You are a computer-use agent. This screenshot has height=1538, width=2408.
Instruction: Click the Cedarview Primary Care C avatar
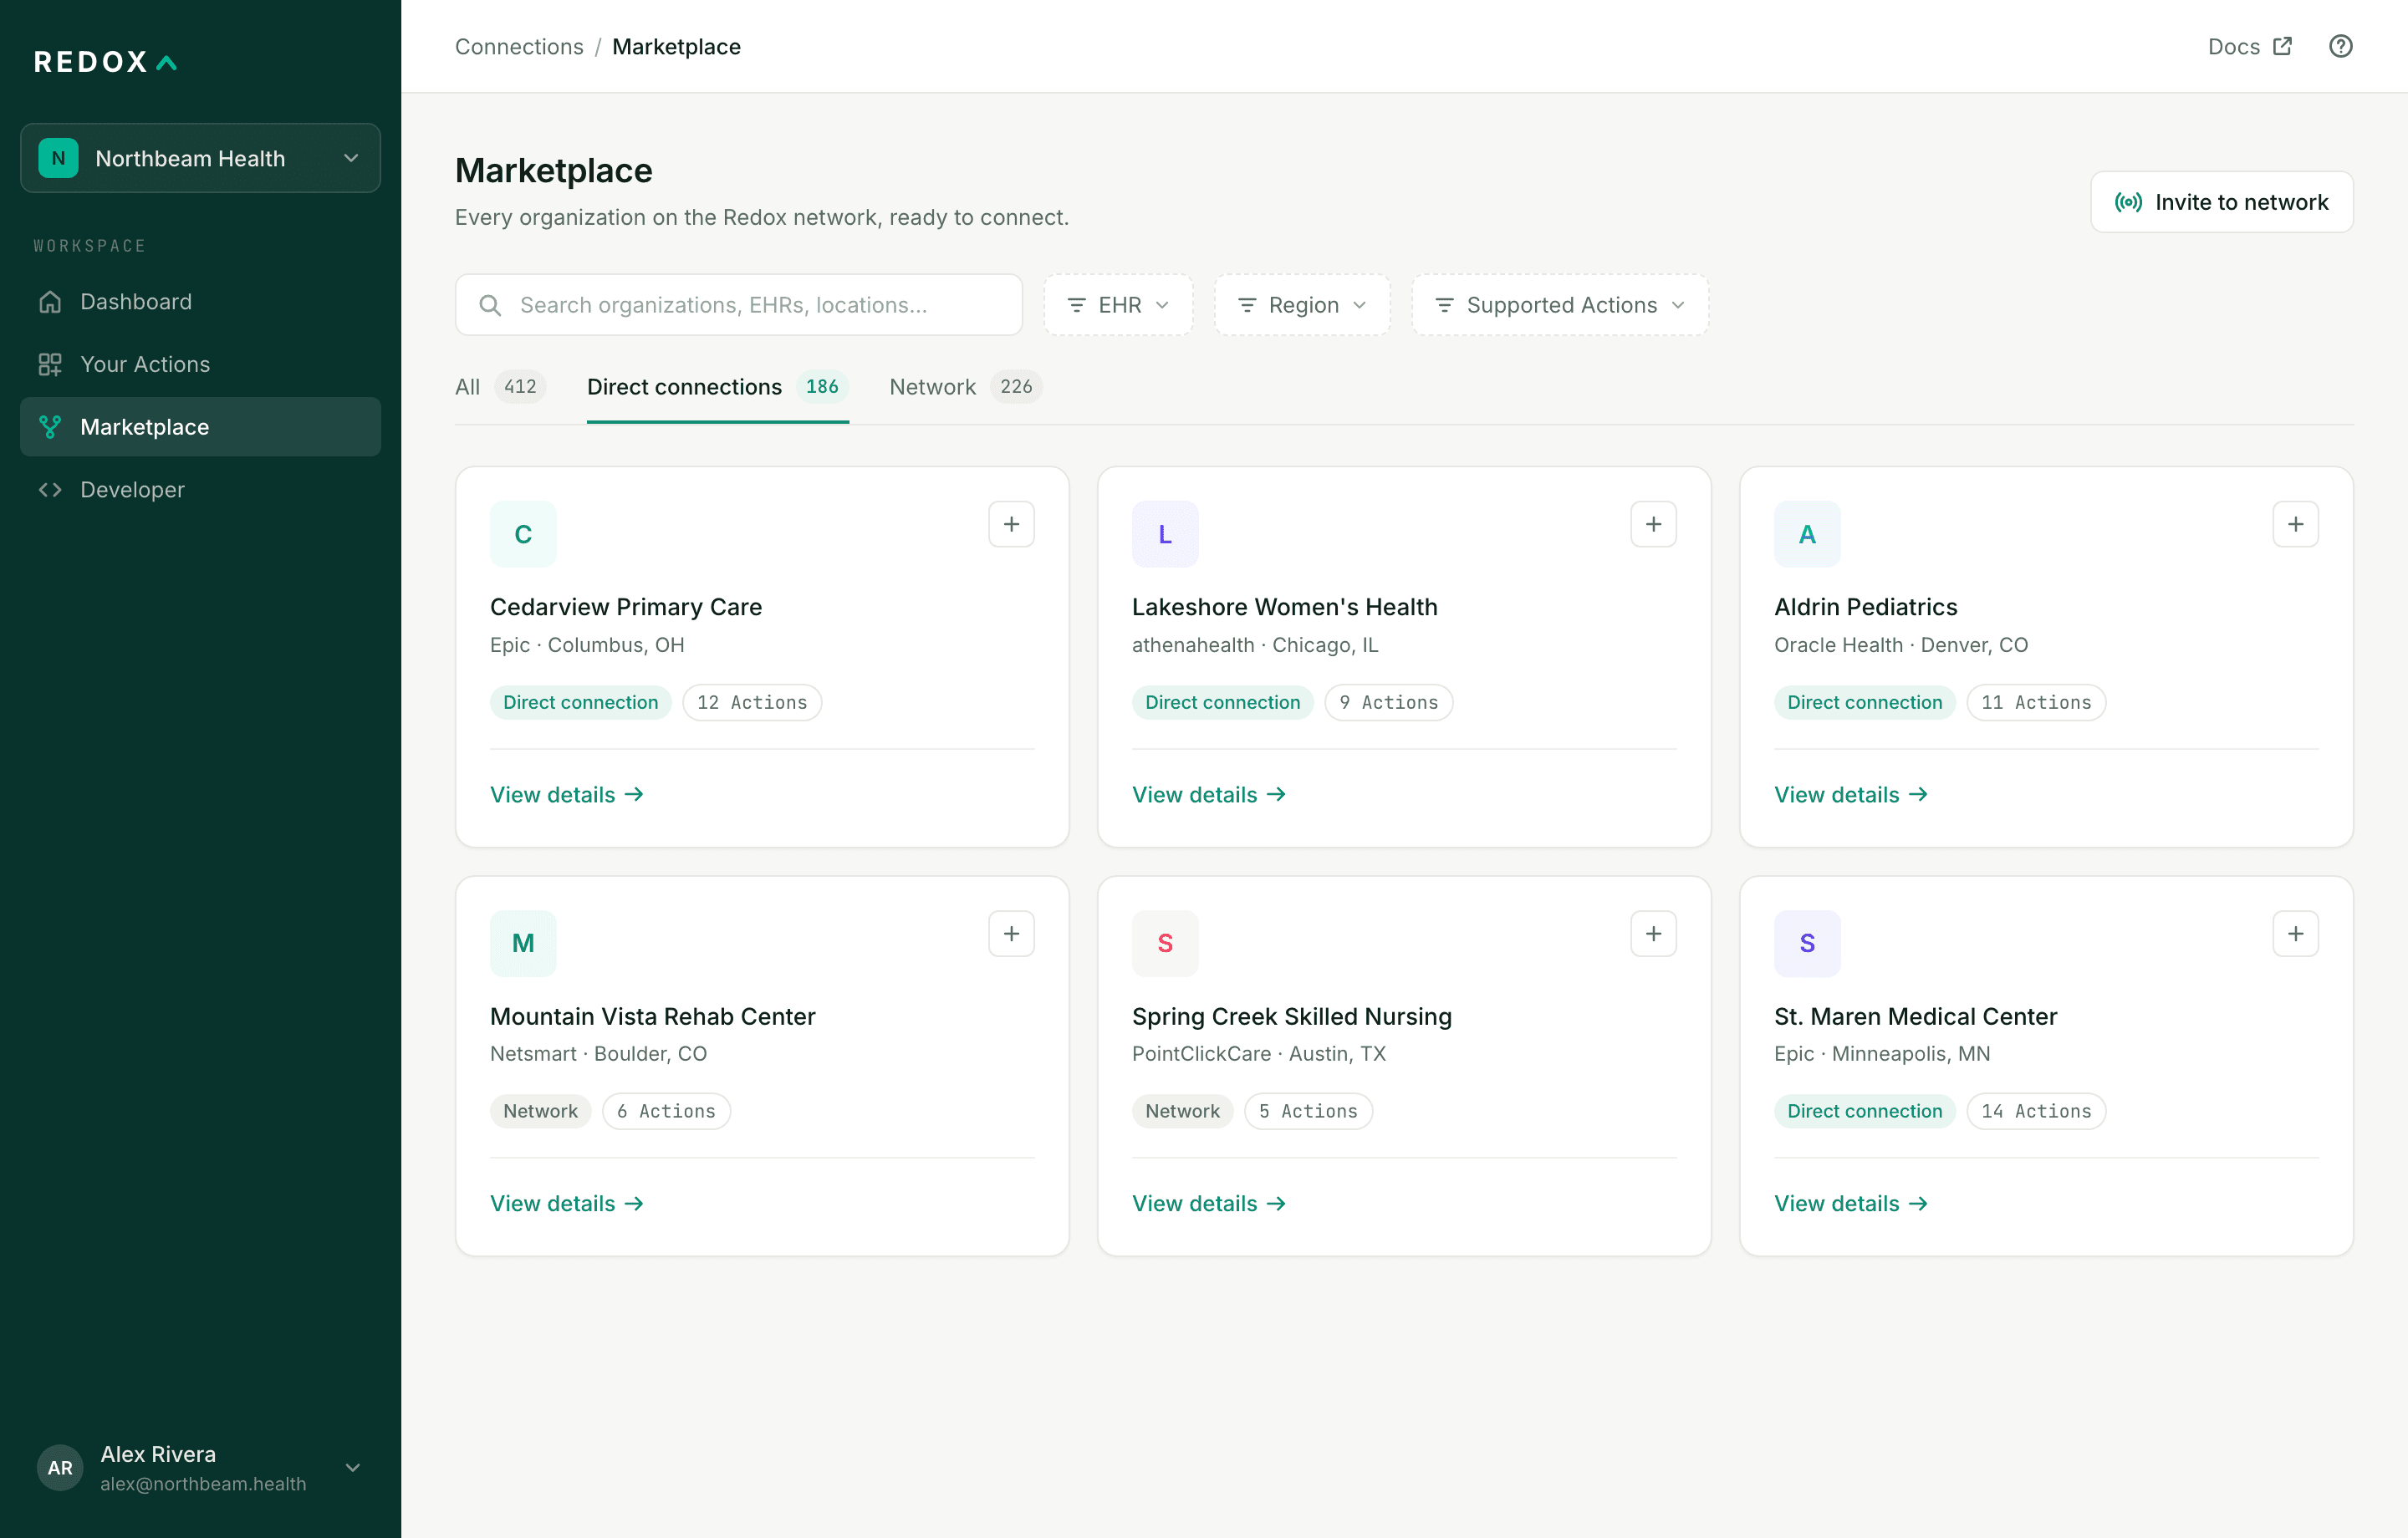(x=523, y=534)
